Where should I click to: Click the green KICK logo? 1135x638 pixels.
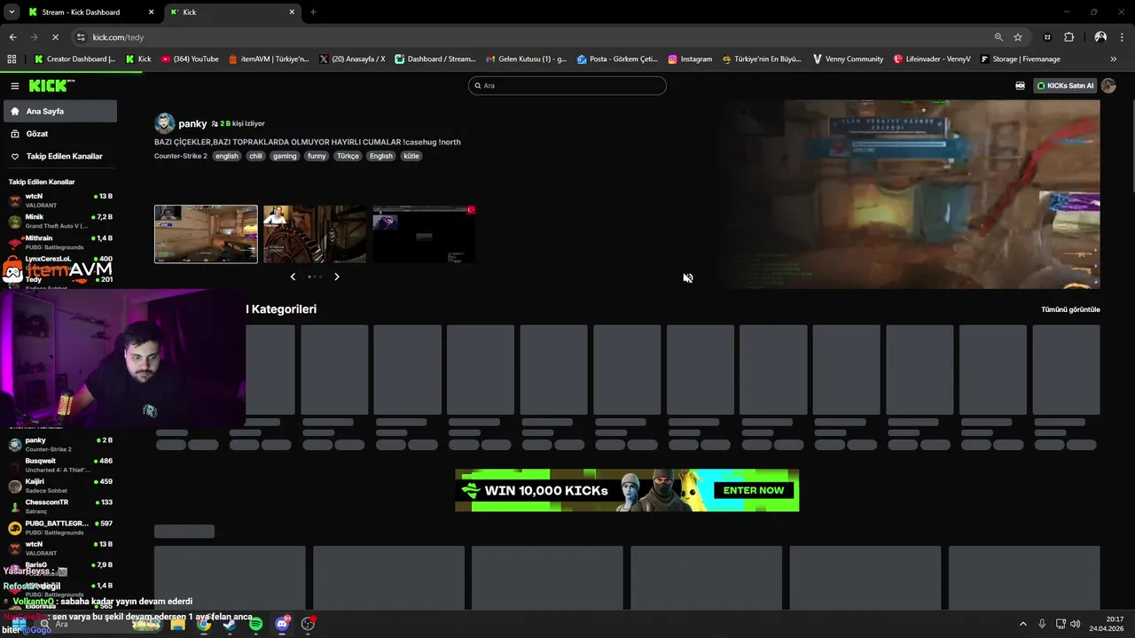(52, 86)
